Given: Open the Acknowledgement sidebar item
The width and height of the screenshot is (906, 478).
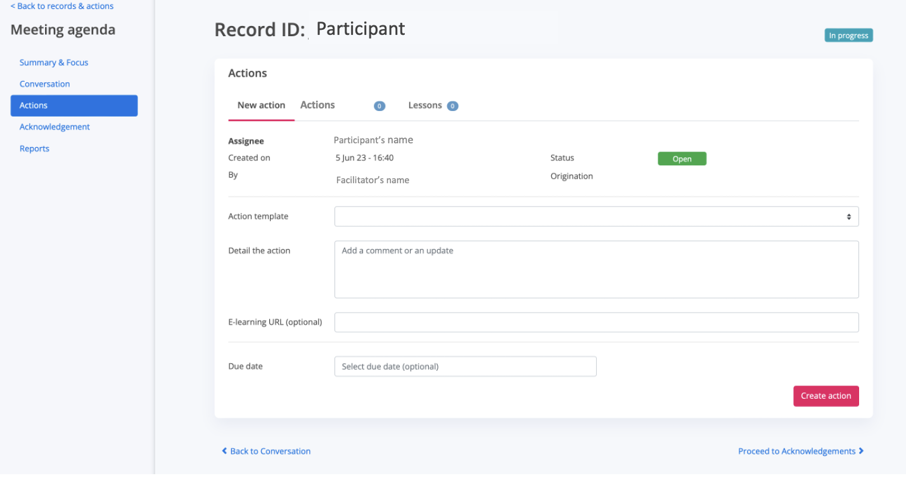Looking at the screenshot, I should (54, 127).
